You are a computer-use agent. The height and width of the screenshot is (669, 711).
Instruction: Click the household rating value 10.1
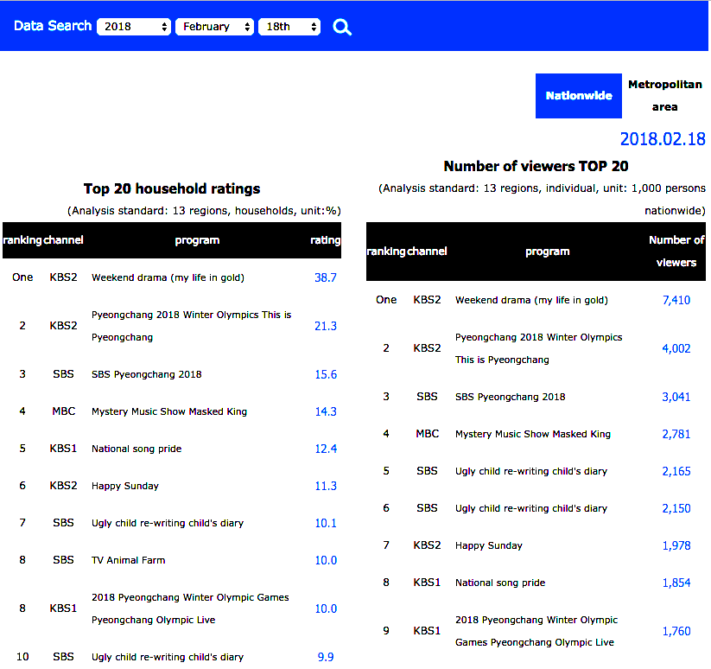coord(326,524)
